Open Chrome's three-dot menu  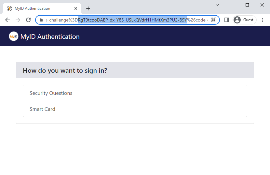(263, 20)
